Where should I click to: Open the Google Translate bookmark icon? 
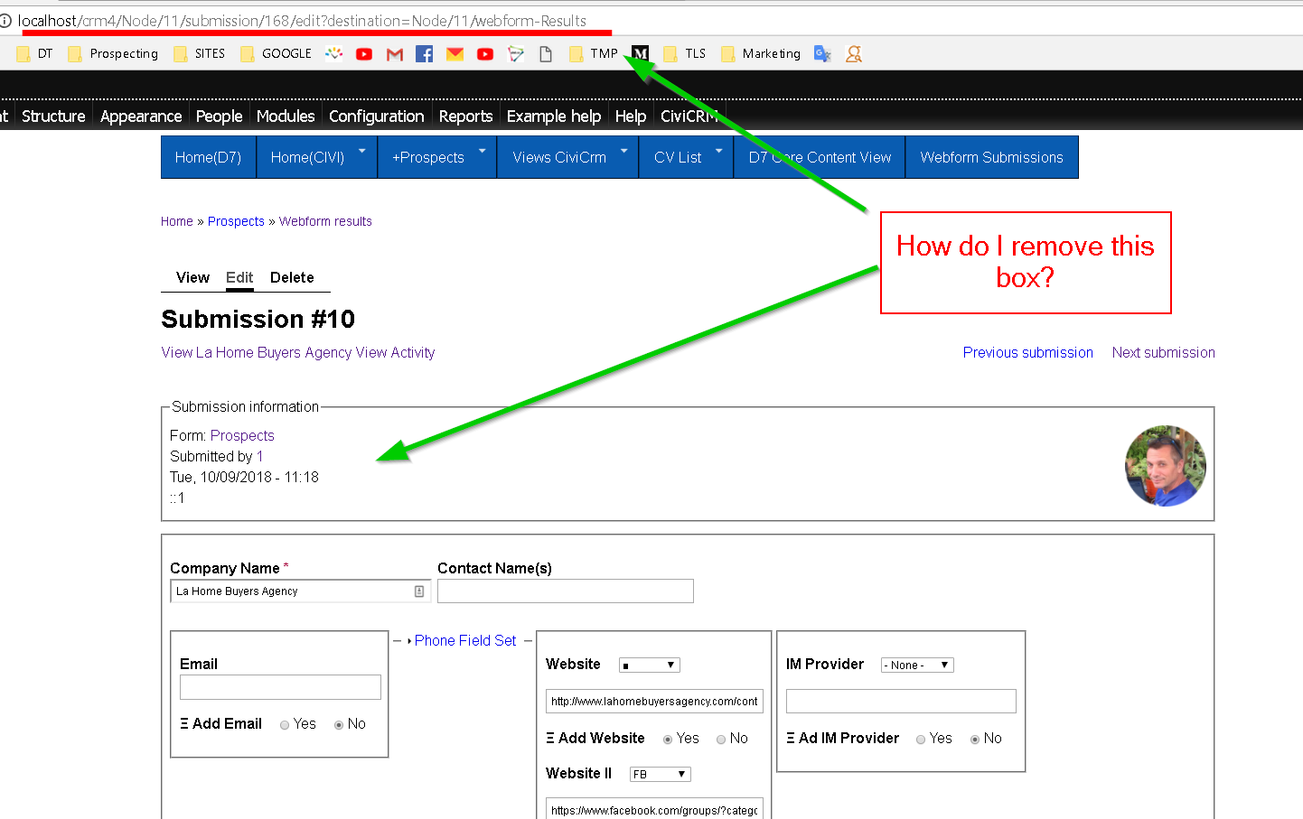822,54
